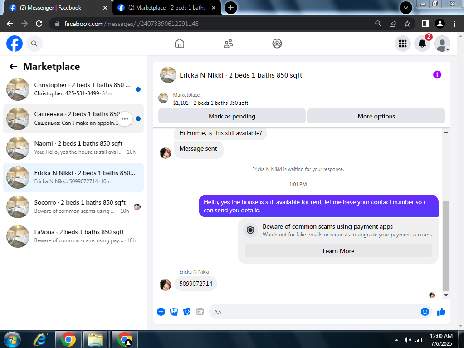Open File Explorer from the taskbar
Image resolution: width=464 pixels, height=348 pixels.
point(95,339)
